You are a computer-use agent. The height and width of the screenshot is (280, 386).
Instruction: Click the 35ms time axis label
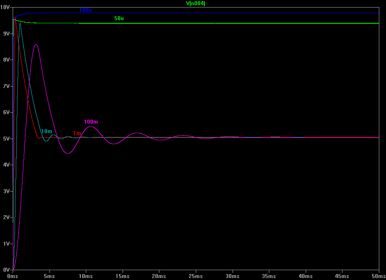tap(269, 276)
